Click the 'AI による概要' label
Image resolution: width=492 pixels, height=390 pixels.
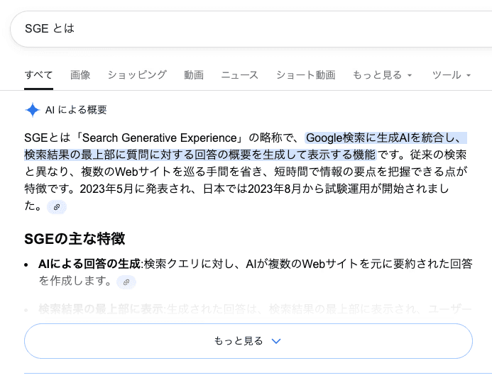point(76,110)
